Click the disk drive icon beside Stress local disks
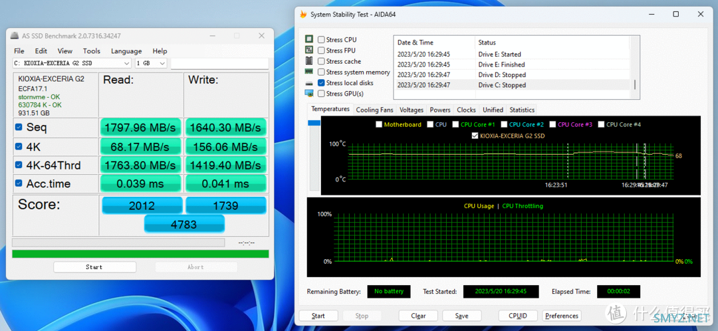The height and width of the screenshot is (331, 718). 309,83
